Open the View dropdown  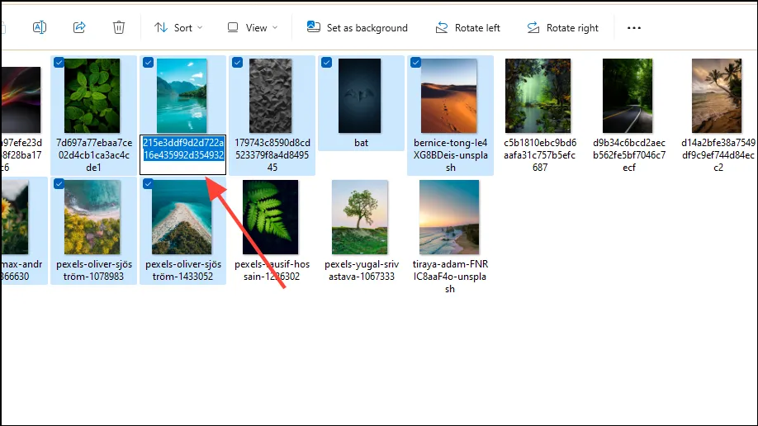(x=253, y=27)
